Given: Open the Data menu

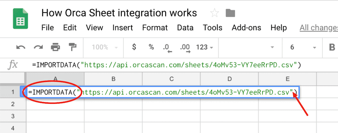Looking at the screenshot, I should pyautogui.click(x=185, y=28).
